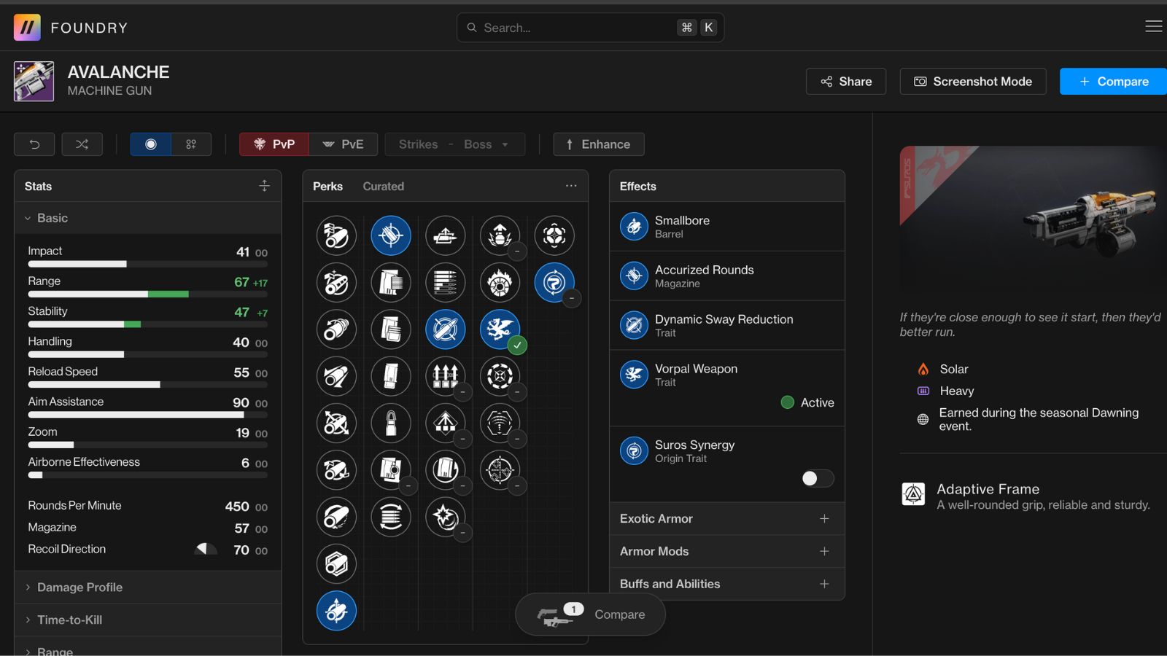Click the Adaptive Frame icon

(913, 495)
